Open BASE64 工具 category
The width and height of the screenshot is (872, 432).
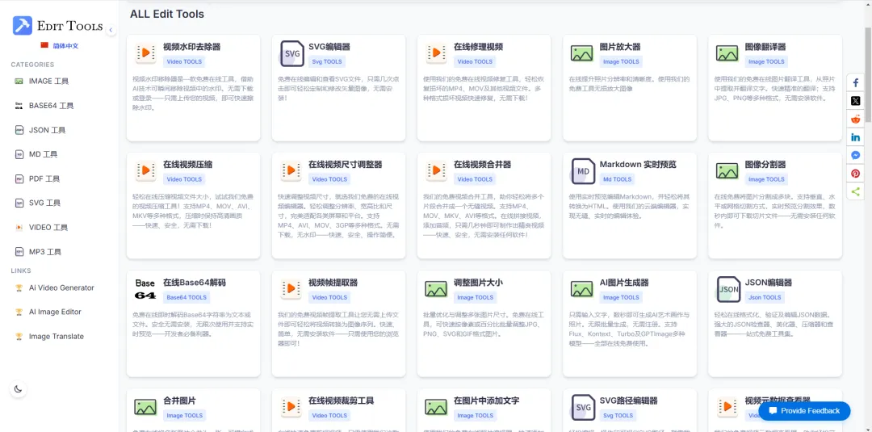(x=51, y=106)
